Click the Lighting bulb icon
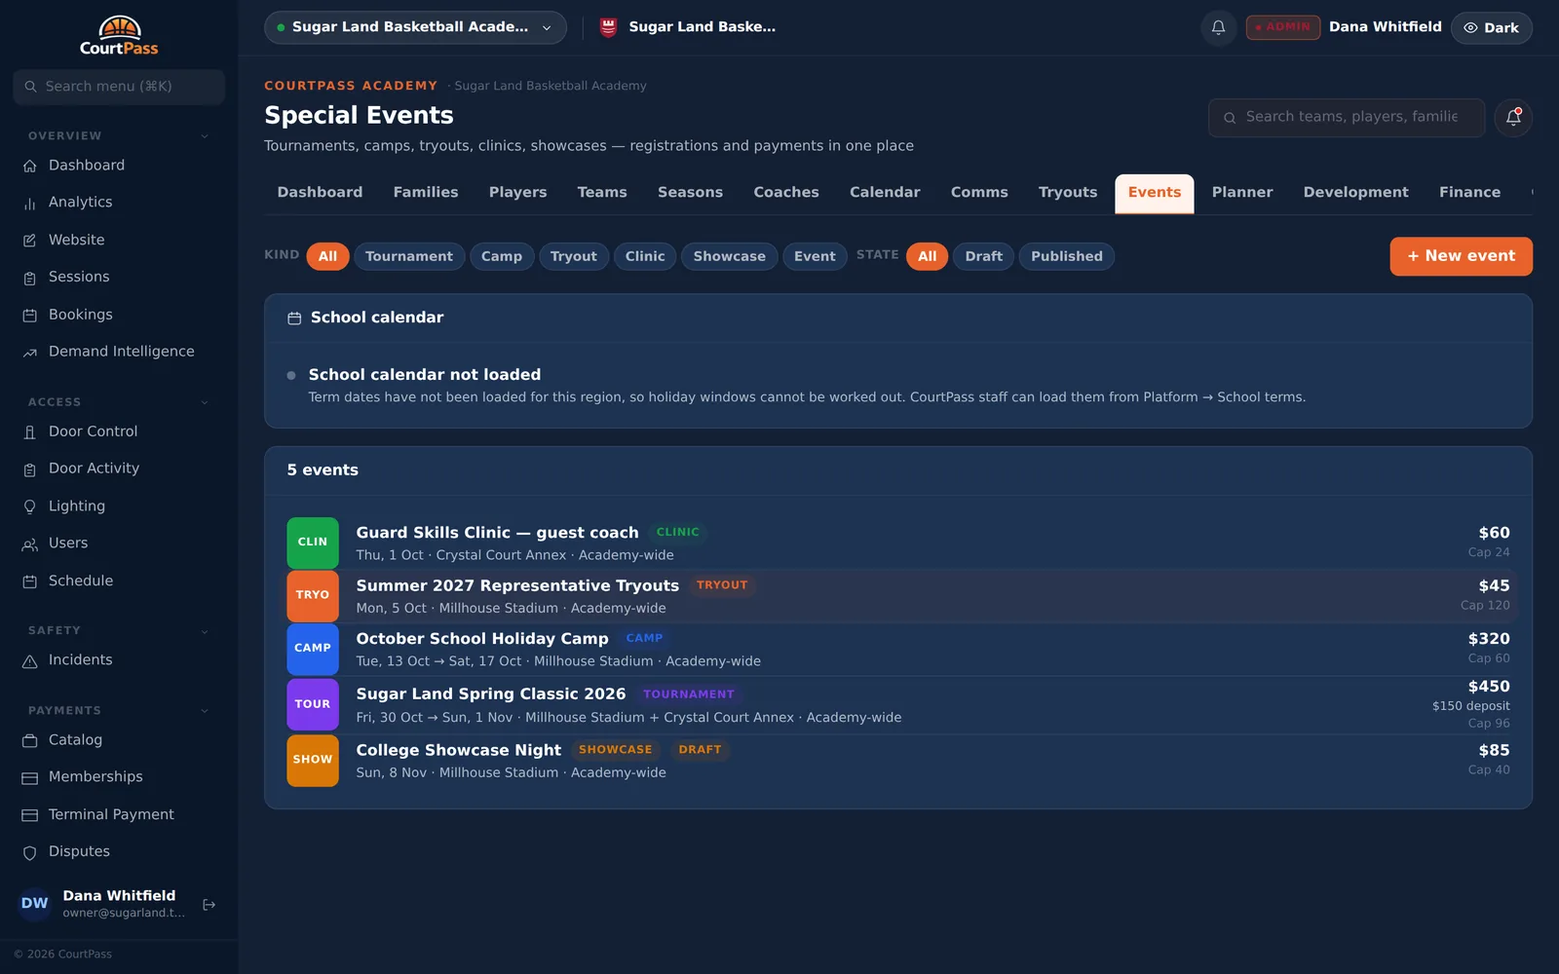Image resolution: width=1559 pixels, height=974 pixels. pyautogui.click(x=30, y=506)
